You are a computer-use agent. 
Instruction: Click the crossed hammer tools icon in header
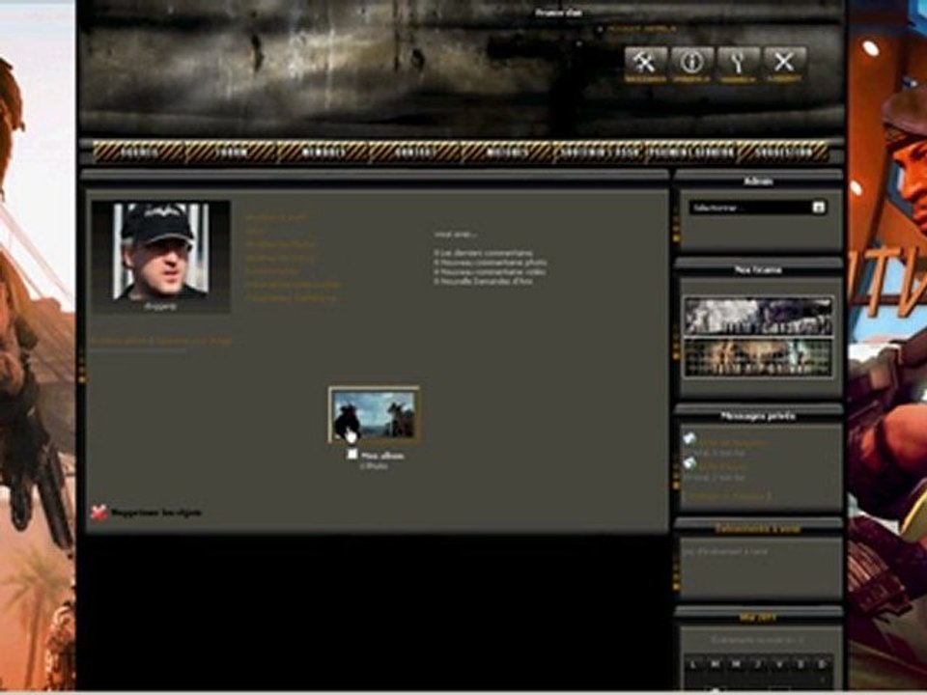click(x=646, y=64)
